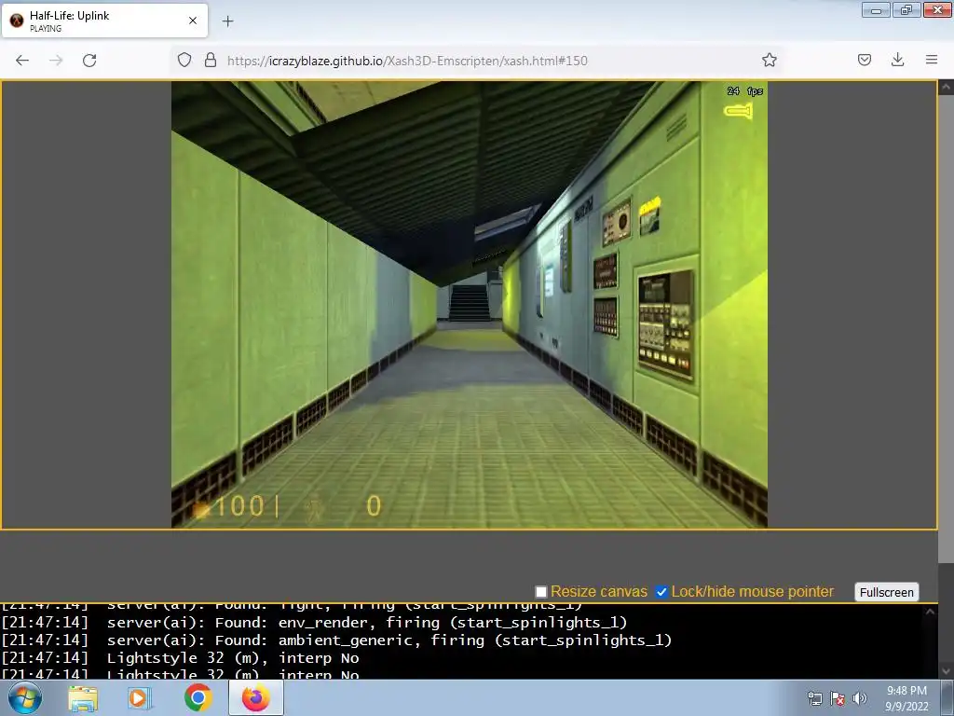Click the Firefox taskbar icon
The width and height of the screenshot is (954, 716).
256,697
